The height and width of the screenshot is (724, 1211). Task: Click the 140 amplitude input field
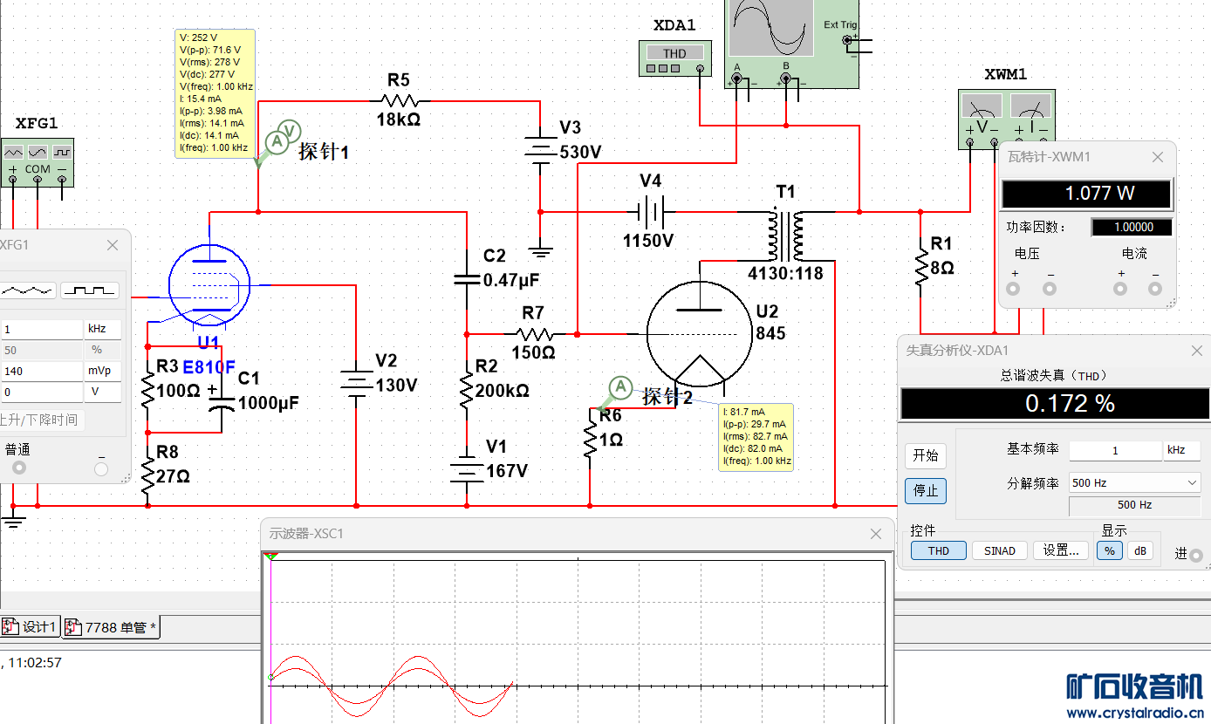[41, 371]
